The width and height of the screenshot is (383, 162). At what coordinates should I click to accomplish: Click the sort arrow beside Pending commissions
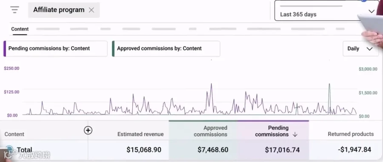coord(295,135)
